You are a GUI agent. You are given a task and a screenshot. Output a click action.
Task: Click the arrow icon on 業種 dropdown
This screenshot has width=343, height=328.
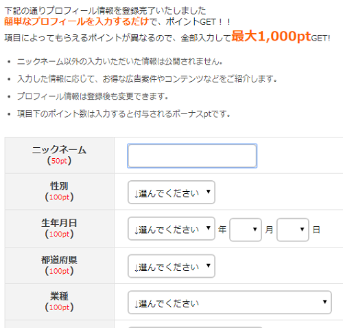pos(324,302)
